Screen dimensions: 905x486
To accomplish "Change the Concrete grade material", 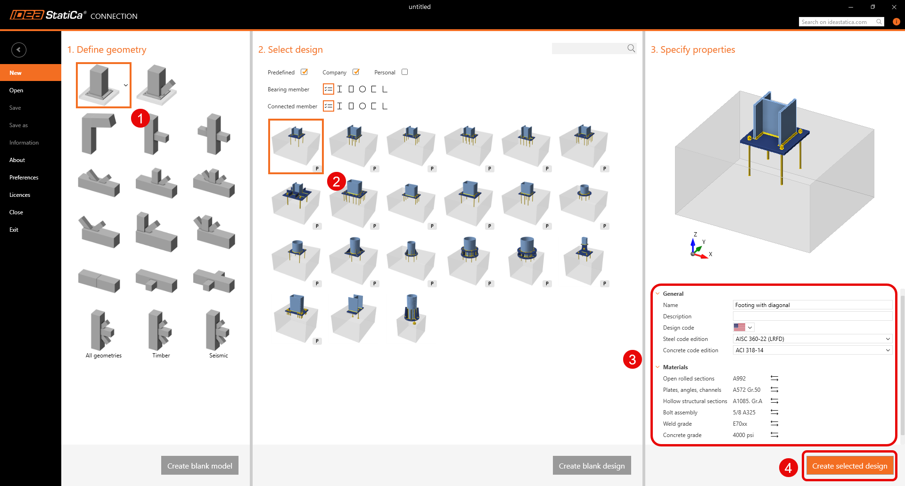I will click(774, 435).
